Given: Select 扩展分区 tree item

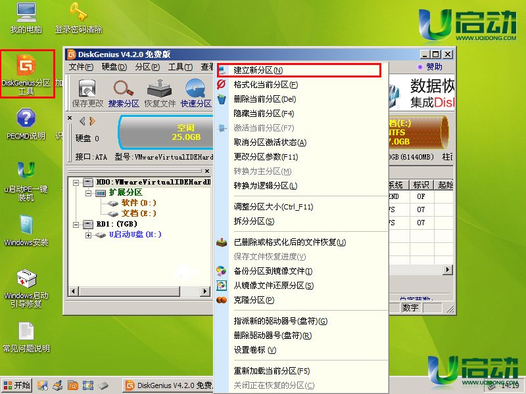Looking at the screenshot, I should coord(126,192).
